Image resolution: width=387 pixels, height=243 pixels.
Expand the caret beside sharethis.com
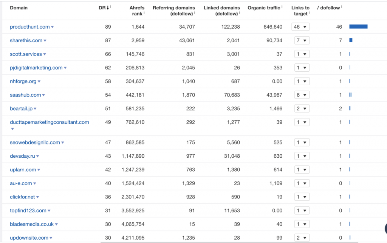(45, 41)
